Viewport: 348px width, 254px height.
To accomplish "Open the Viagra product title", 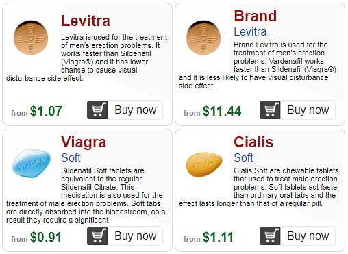I will coord(84,142).
